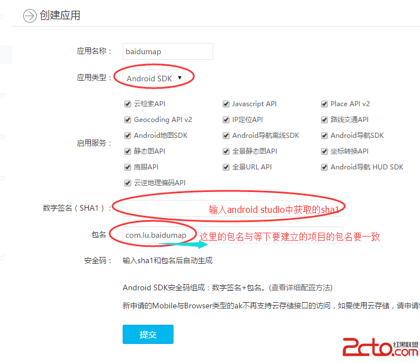Click the blue 提交 submit button
Viewport: 420px width, 362px height.
[x=148, y=334]
